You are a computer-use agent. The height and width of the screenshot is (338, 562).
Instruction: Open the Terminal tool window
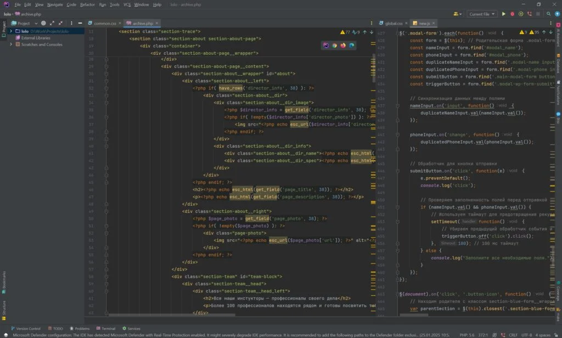(105, 329)
